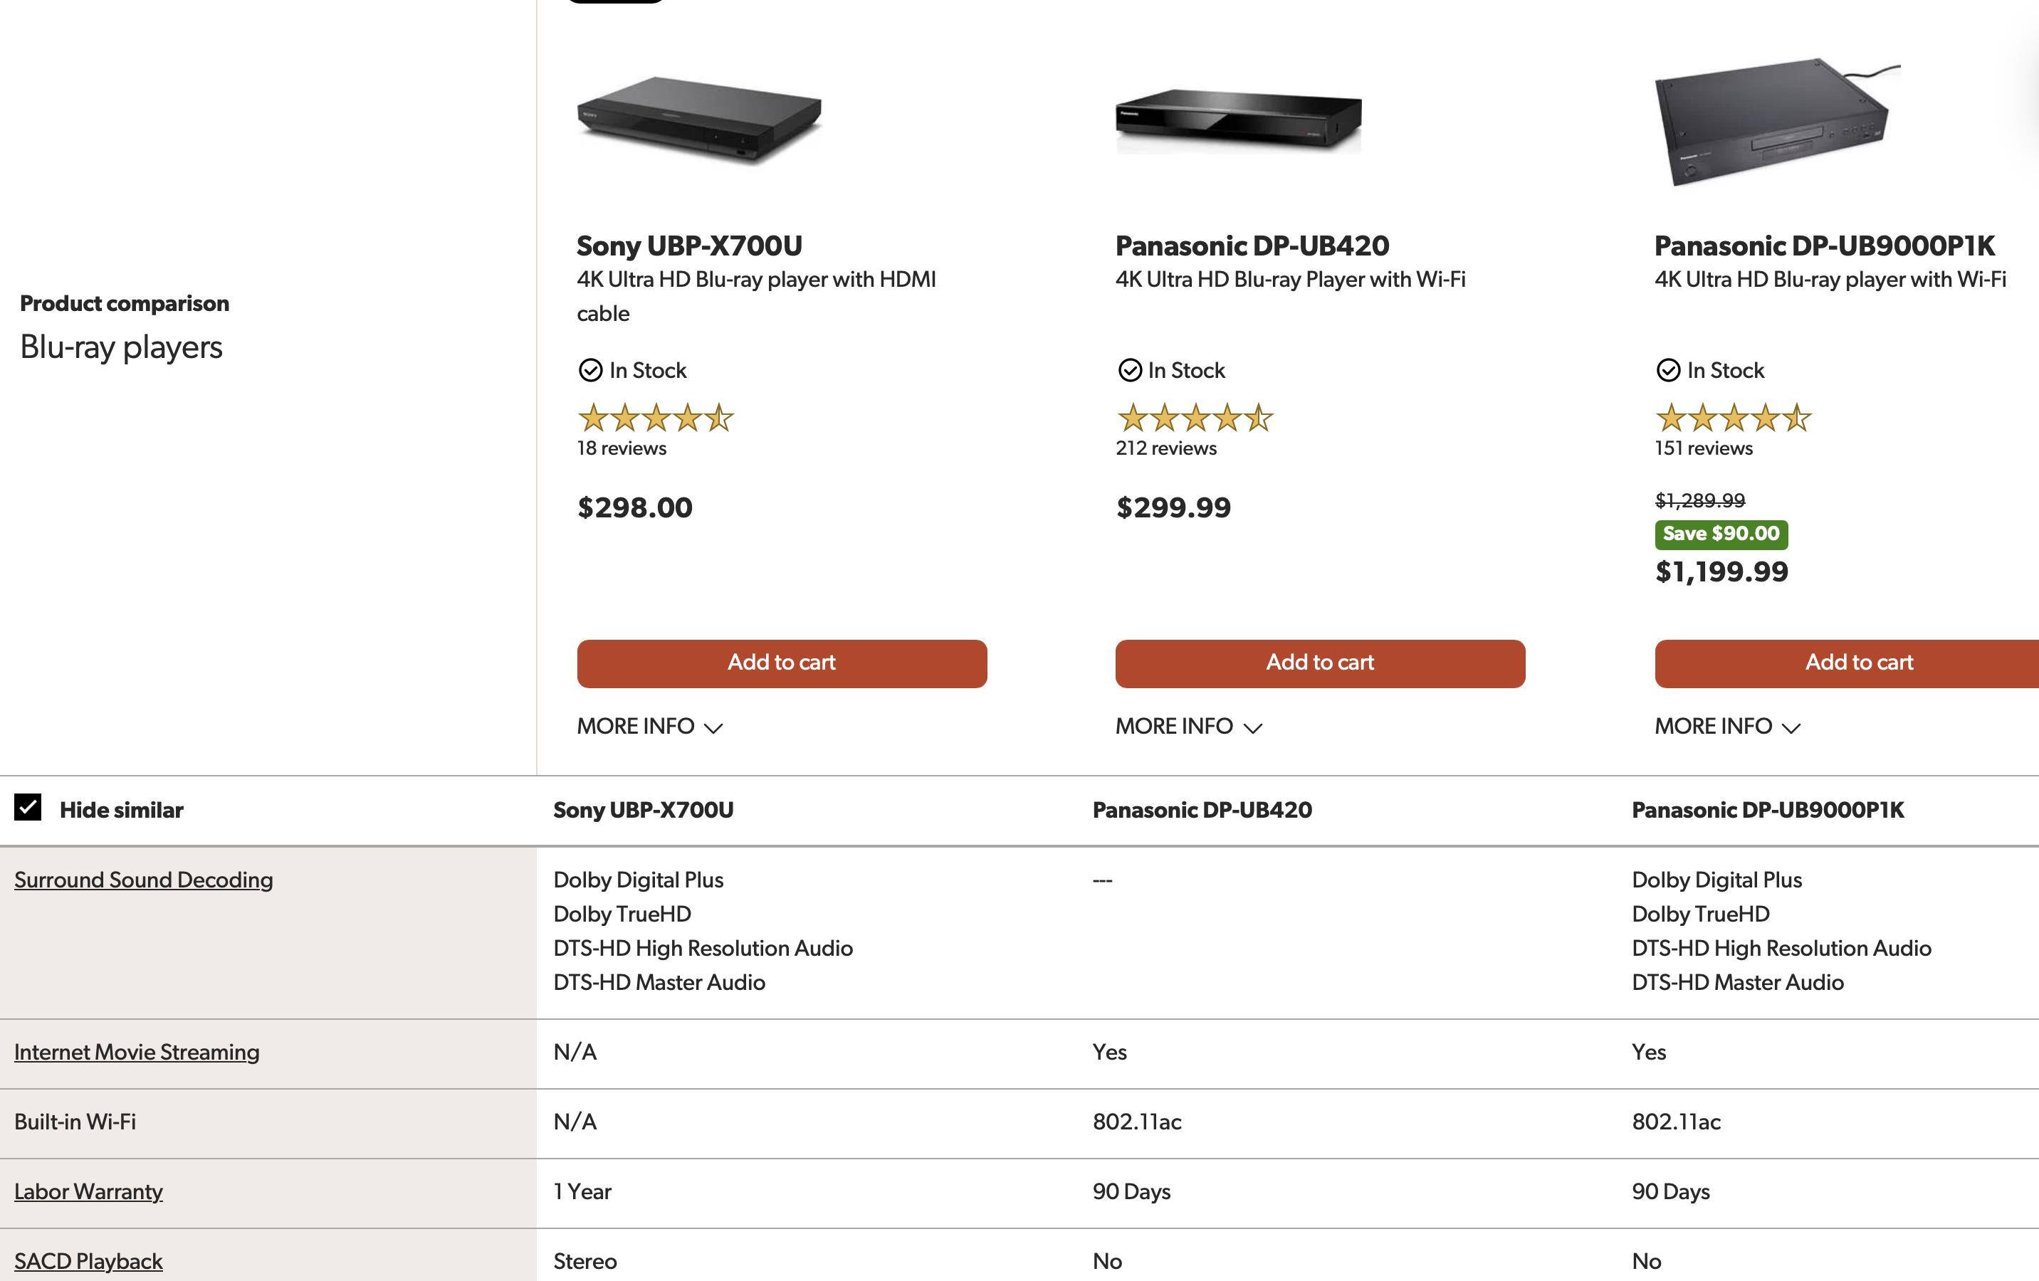Uncheck the Hide similar checkbox
Screen dimensions: 2039x1281
point(28,808)
